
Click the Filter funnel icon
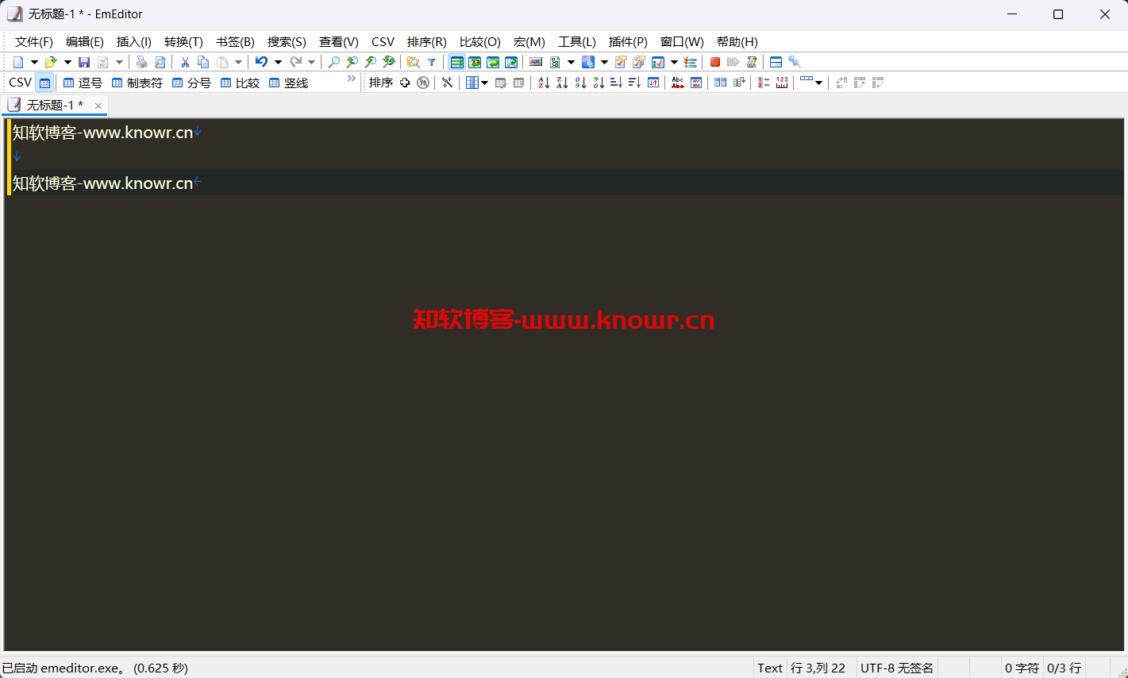(432, 62)
